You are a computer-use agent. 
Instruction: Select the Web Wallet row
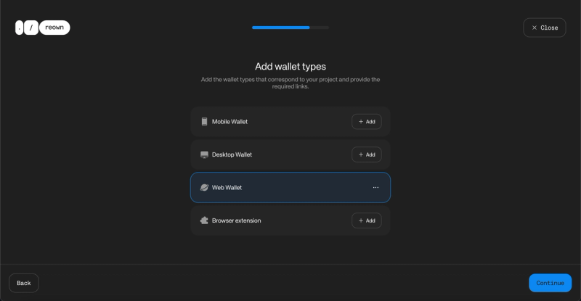[290, 188]
